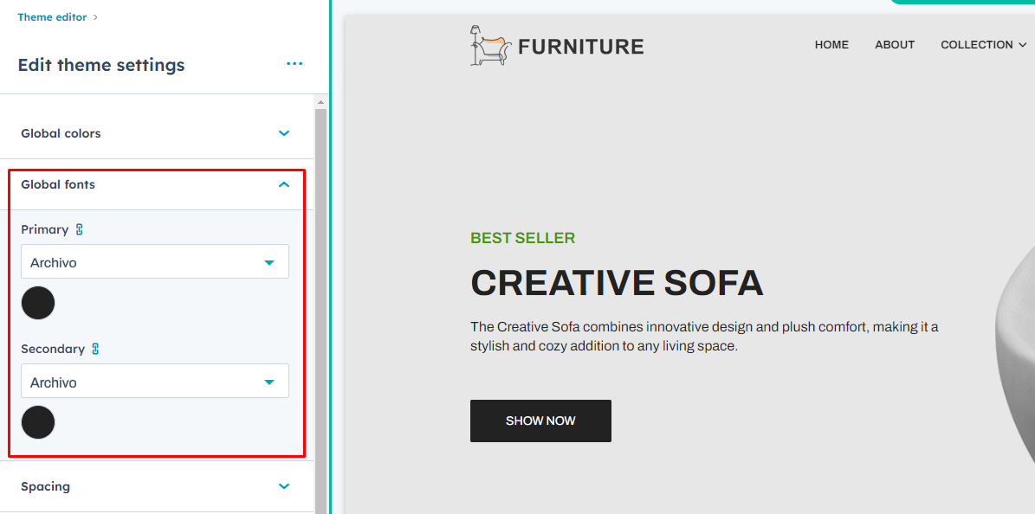
Task: Click the Secondary font link icon
Action: [95, 349]
